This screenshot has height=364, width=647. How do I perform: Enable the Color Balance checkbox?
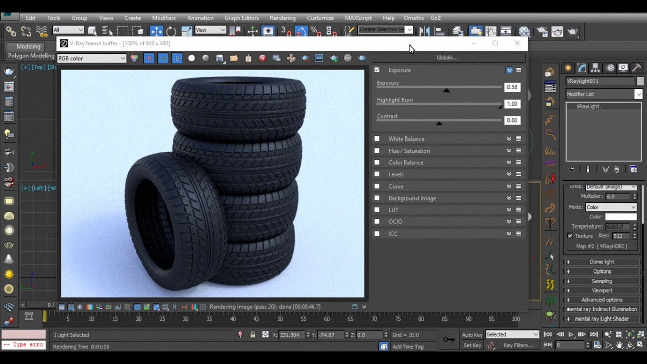click(377, 162)
